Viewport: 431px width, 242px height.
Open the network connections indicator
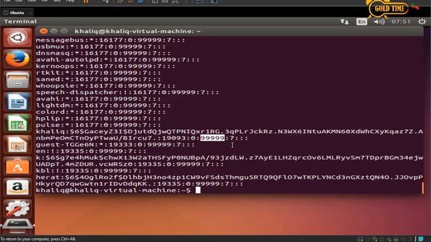(344, 22)
